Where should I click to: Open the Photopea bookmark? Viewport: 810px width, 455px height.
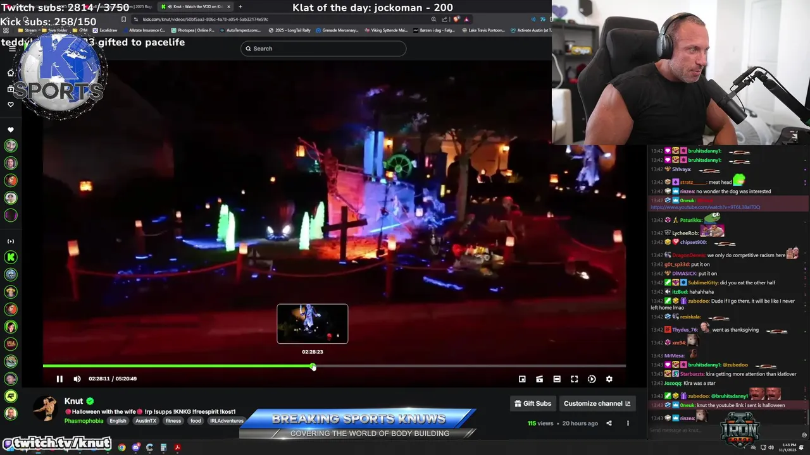192,30
